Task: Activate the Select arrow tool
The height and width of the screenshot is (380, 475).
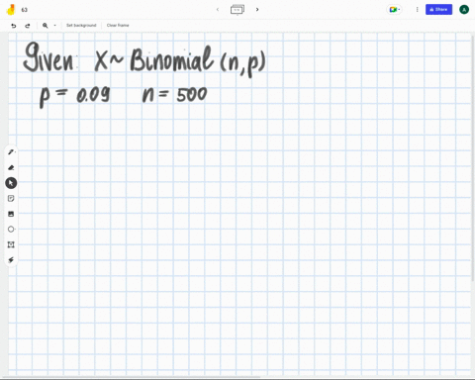Action: (11, 183)
